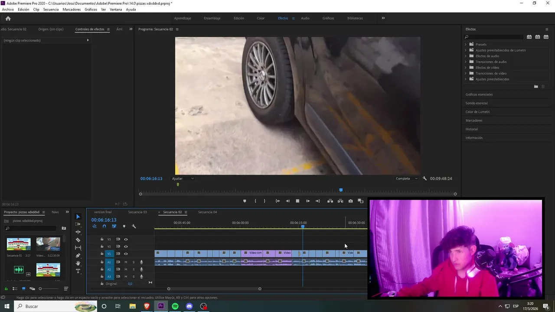555x312 pixels.
Task: Select the Type (T) tool
Action: point(78,271)
